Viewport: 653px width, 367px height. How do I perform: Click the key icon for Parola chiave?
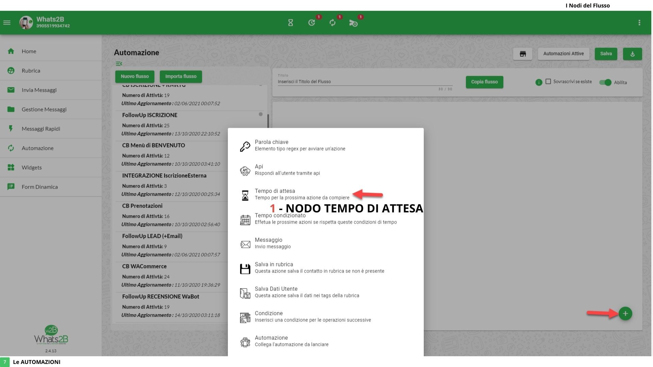point(245,146)
